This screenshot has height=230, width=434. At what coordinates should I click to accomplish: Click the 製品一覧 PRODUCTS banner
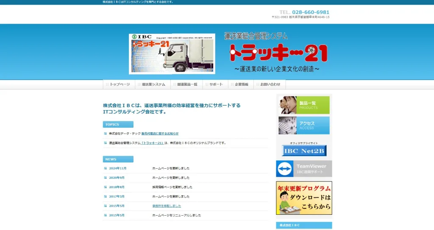(304, 105)
